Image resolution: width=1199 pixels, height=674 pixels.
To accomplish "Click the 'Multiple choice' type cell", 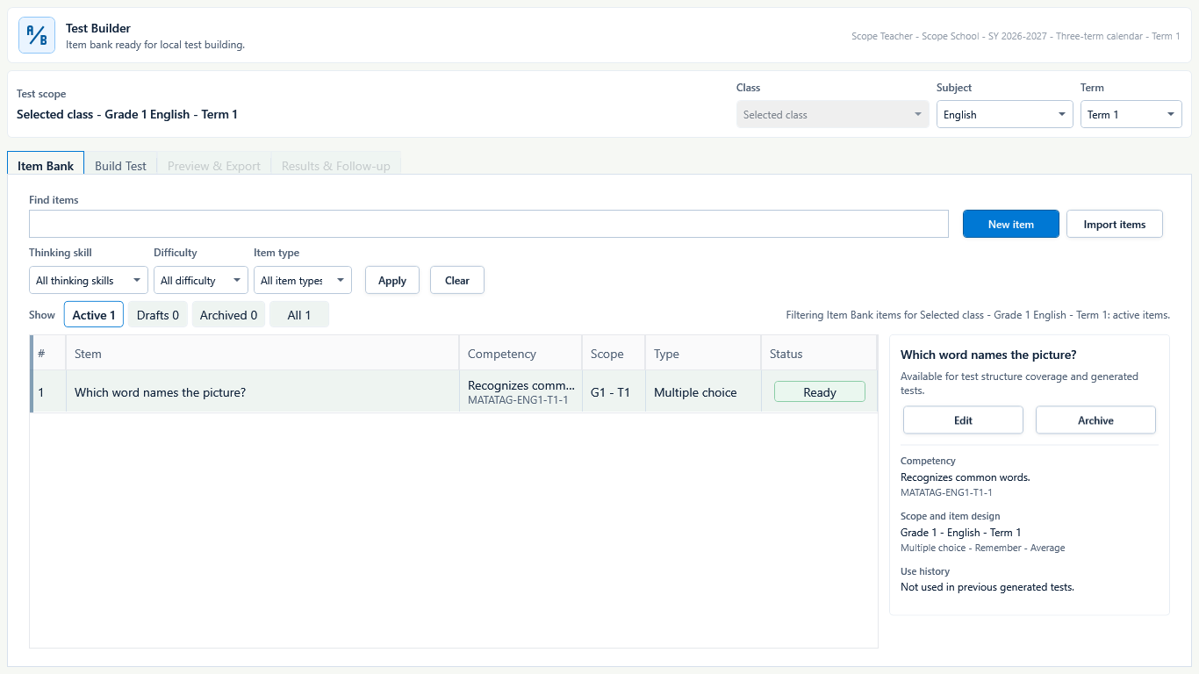I will point(703,392).
